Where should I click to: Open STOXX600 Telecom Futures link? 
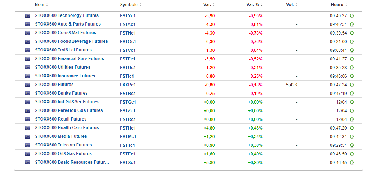(63, 145)
